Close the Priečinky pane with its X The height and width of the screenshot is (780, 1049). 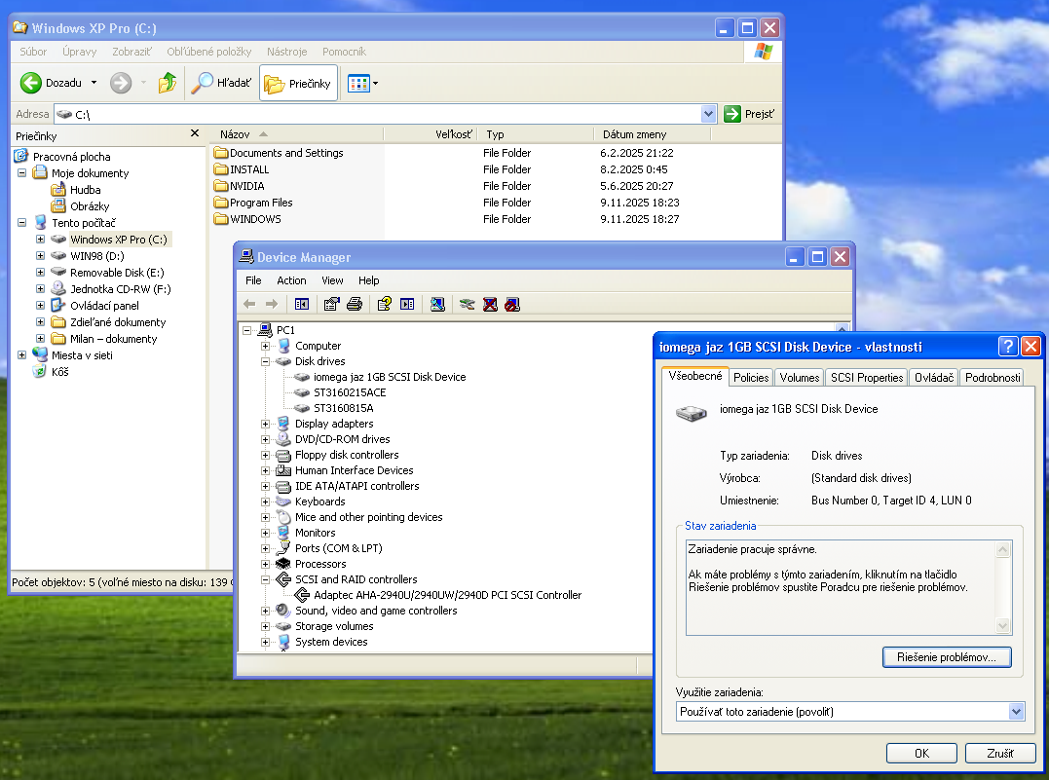click(x=195, y=133)
